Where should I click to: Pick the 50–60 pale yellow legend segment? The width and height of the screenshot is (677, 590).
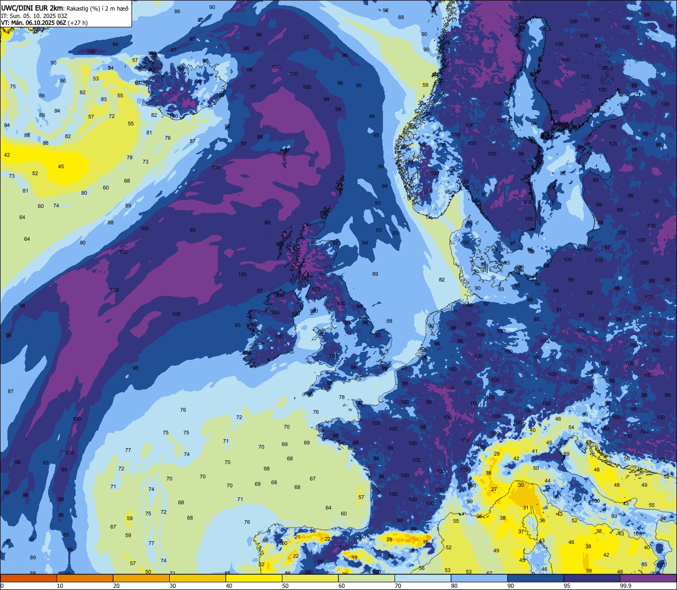pos(310,578)
